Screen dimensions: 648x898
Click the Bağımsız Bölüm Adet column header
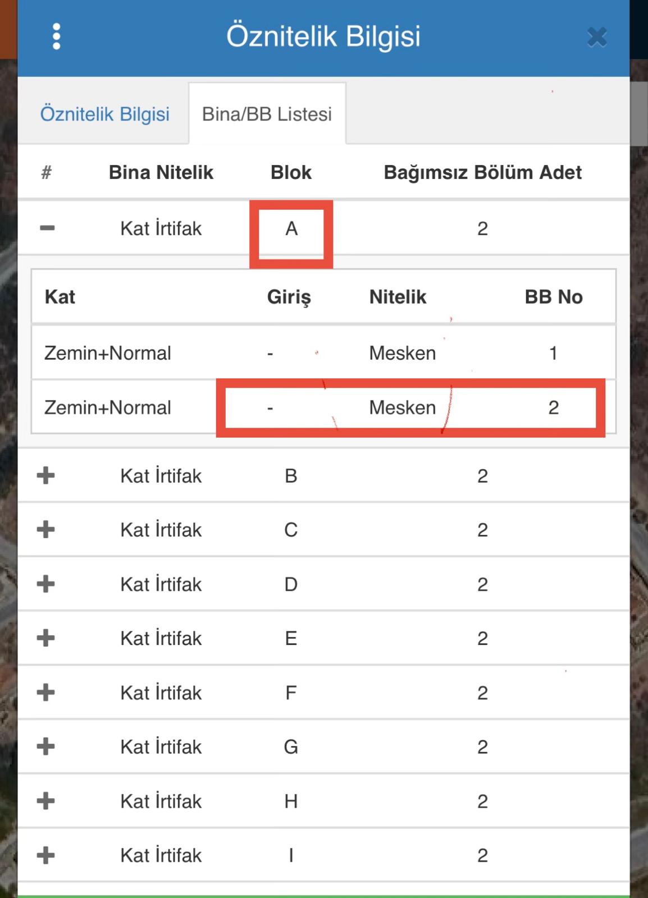(x=483, y=172)
